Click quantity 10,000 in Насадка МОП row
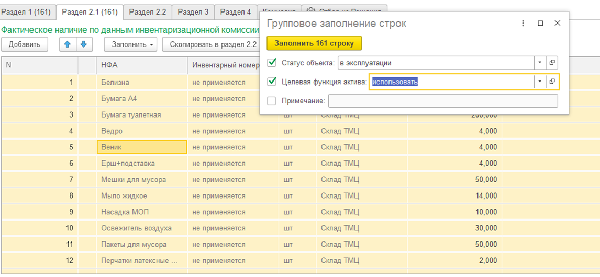 point(454,212)
